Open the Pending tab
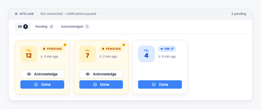 point(44,27)
